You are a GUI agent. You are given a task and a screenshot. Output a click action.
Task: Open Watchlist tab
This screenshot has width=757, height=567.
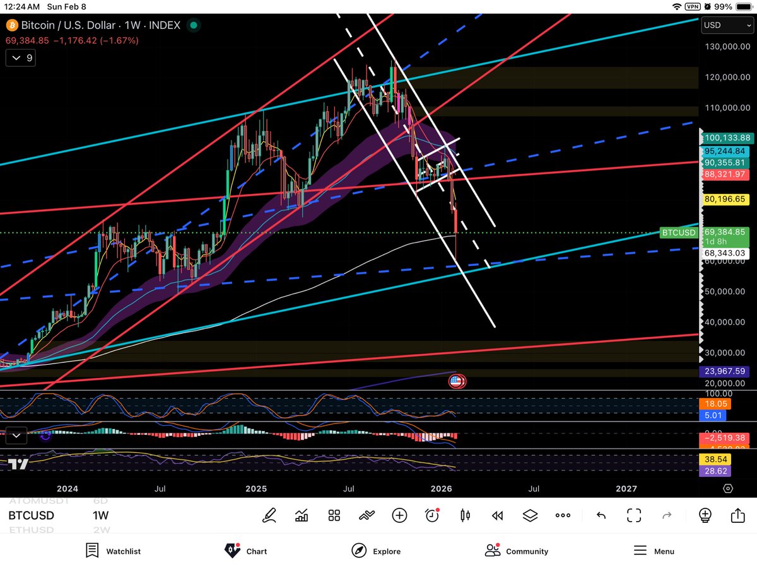click(114, 551)
